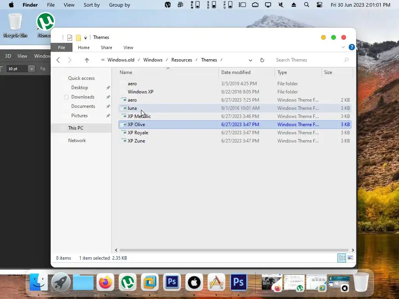The width and height of the screenshot is (399, 299).
Task: Open the View ribbon tab in Explorer
Action: point(128,47)
